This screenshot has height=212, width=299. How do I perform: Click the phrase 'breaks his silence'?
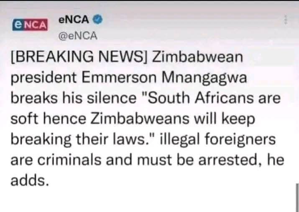[x=74, y=98]
